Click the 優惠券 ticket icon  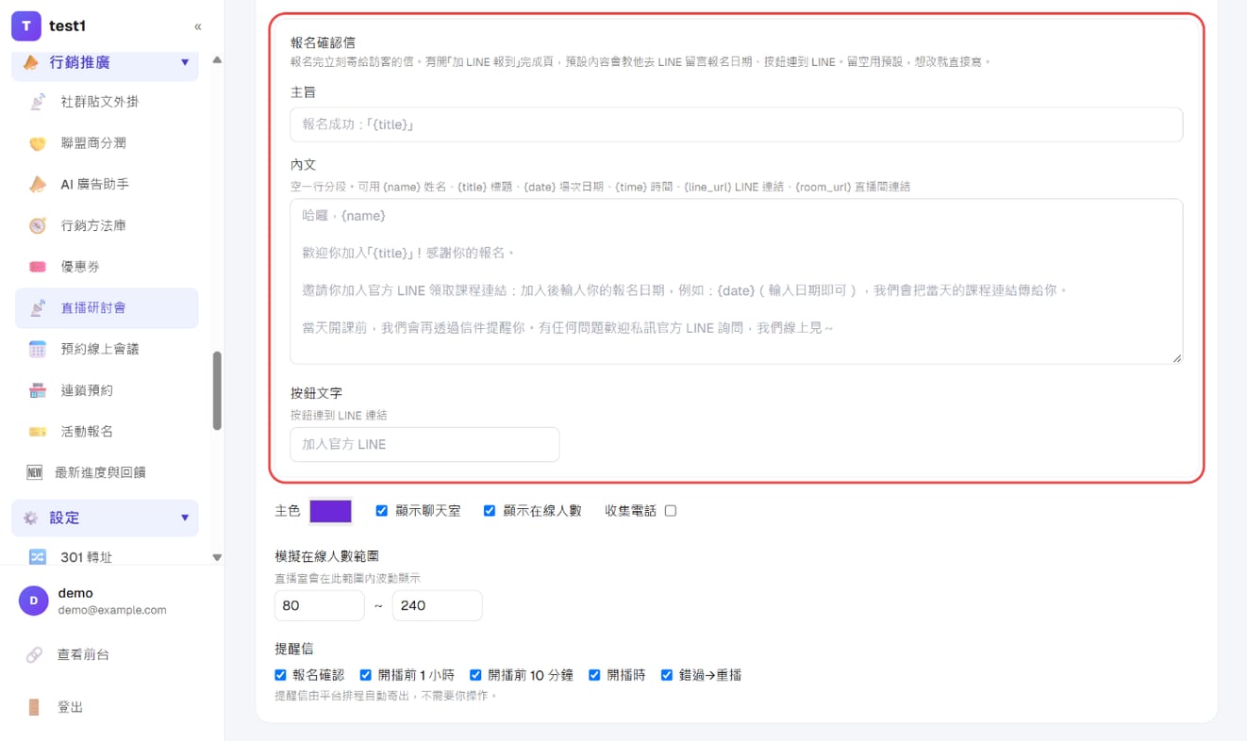38,267
